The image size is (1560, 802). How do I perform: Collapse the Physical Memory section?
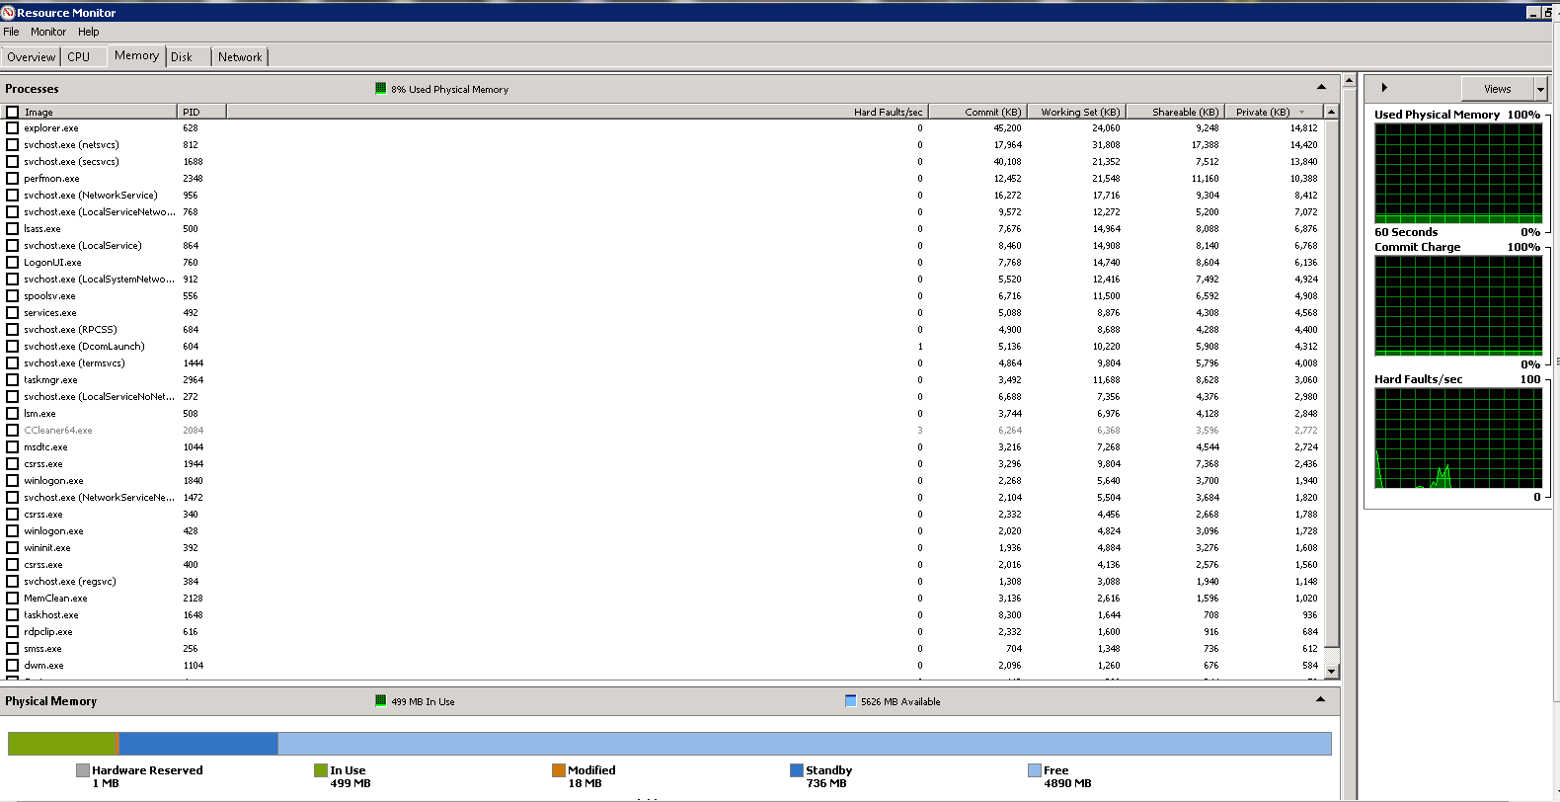click(x=1320, y=700)
